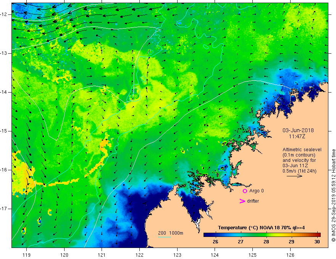Click the 'drifter' legend text

253,201
